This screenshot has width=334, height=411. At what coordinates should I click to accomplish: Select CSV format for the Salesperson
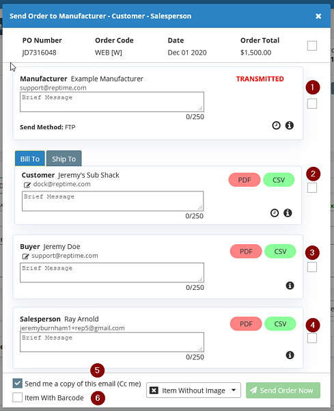coord(280,323)
